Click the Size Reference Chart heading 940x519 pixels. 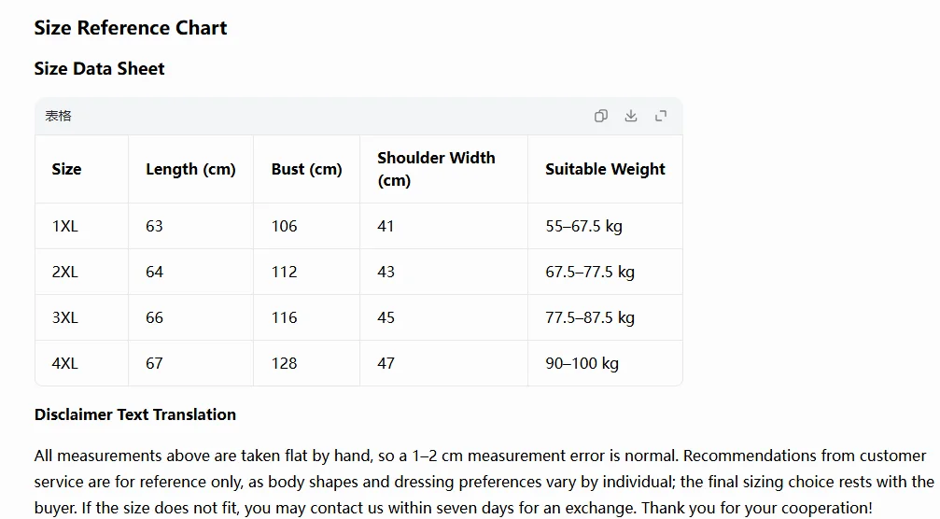[x=131, y=28]
